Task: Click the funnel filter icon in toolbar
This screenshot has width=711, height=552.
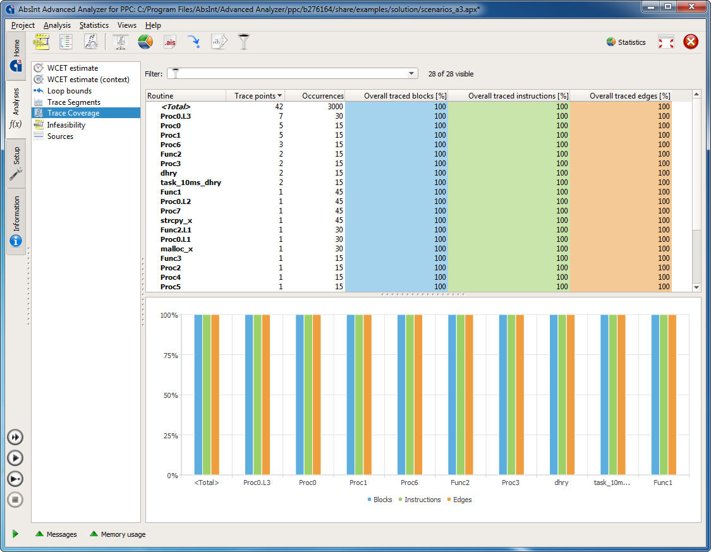Action: pyautogui.click(x=243, y=42)
